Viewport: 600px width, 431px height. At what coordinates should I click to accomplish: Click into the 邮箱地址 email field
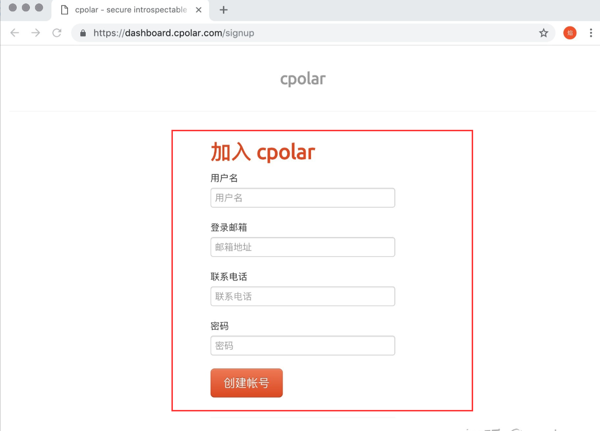pyautogui.click(x=303, y=247)
